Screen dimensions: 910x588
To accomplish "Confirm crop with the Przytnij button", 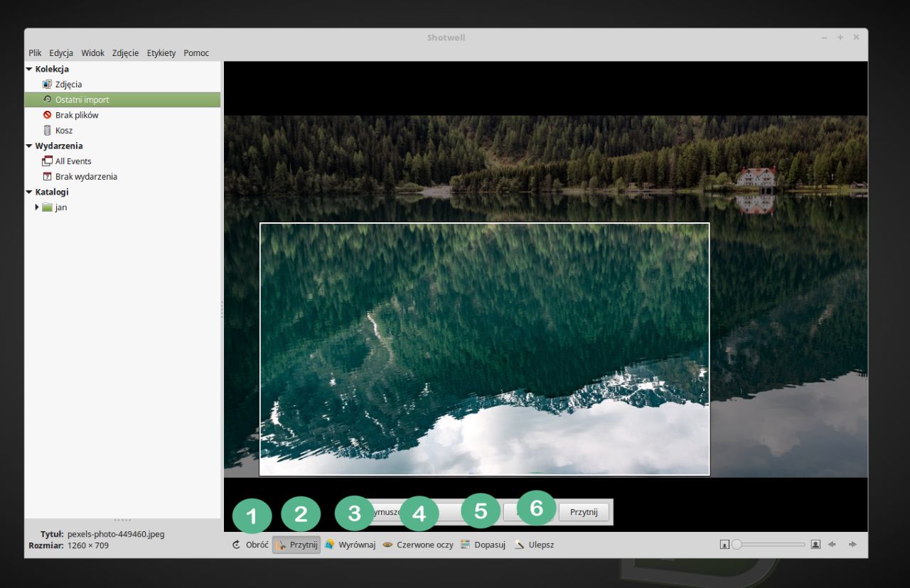I will [584, 512].
